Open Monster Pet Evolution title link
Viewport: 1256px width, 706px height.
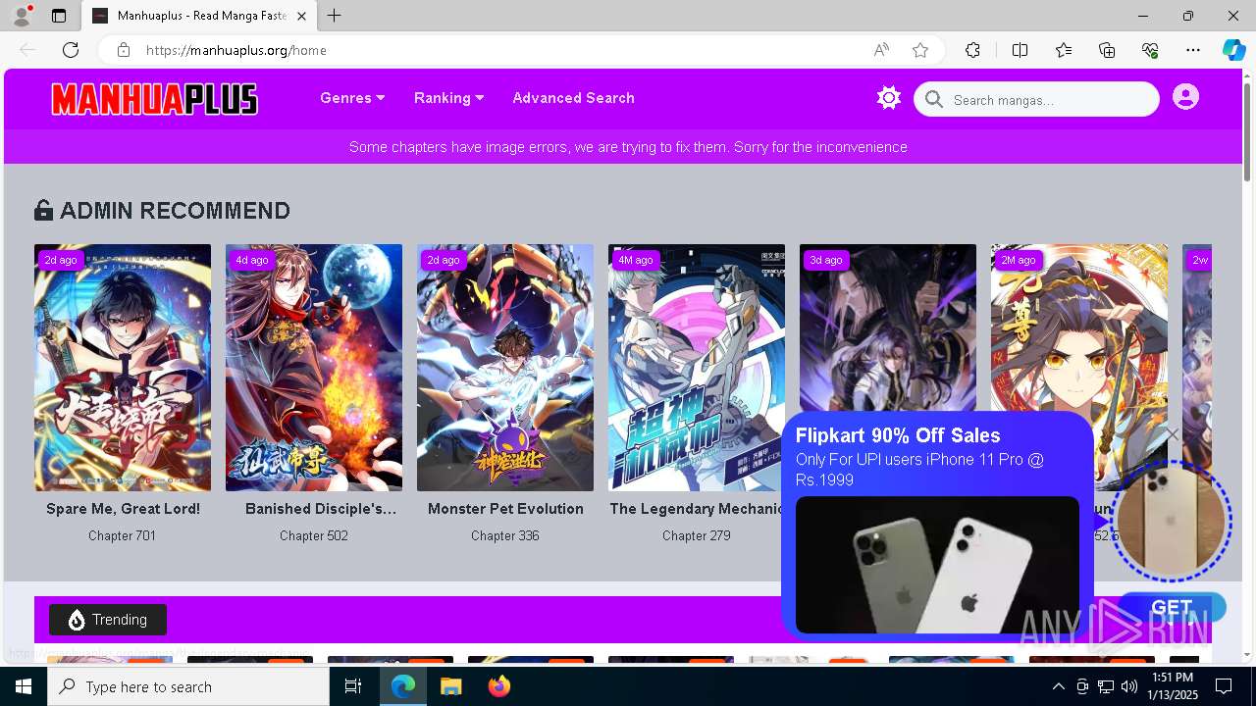point(505,509)
